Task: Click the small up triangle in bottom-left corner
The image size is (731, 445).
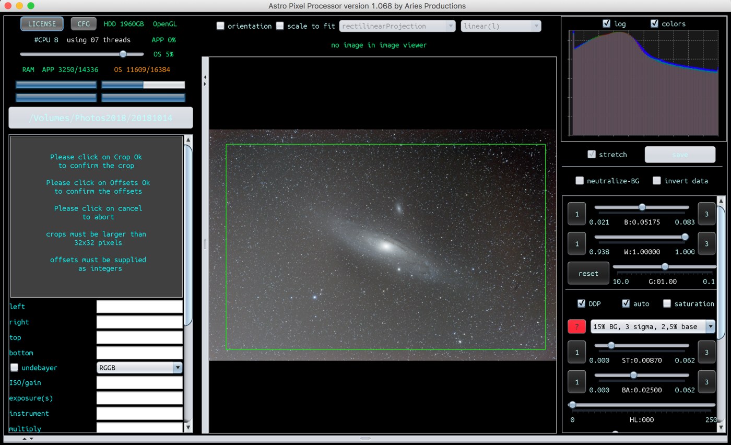Action: point(25,439)
